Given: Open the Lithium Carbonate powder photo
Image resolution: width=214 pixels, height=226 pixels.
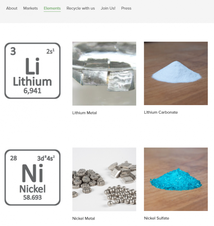Looking at the screenshot, I should point(176,73).
